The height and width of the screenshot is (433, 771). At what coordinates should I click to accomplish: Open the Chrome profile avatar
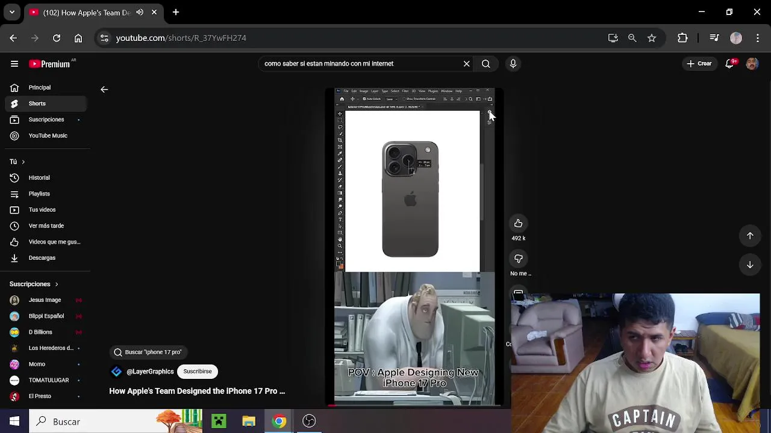736,38
